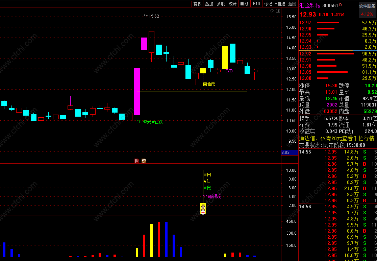377x261 pixels.
Task: Open the 统计 statistics tool
Action: (x=232, y=4)
